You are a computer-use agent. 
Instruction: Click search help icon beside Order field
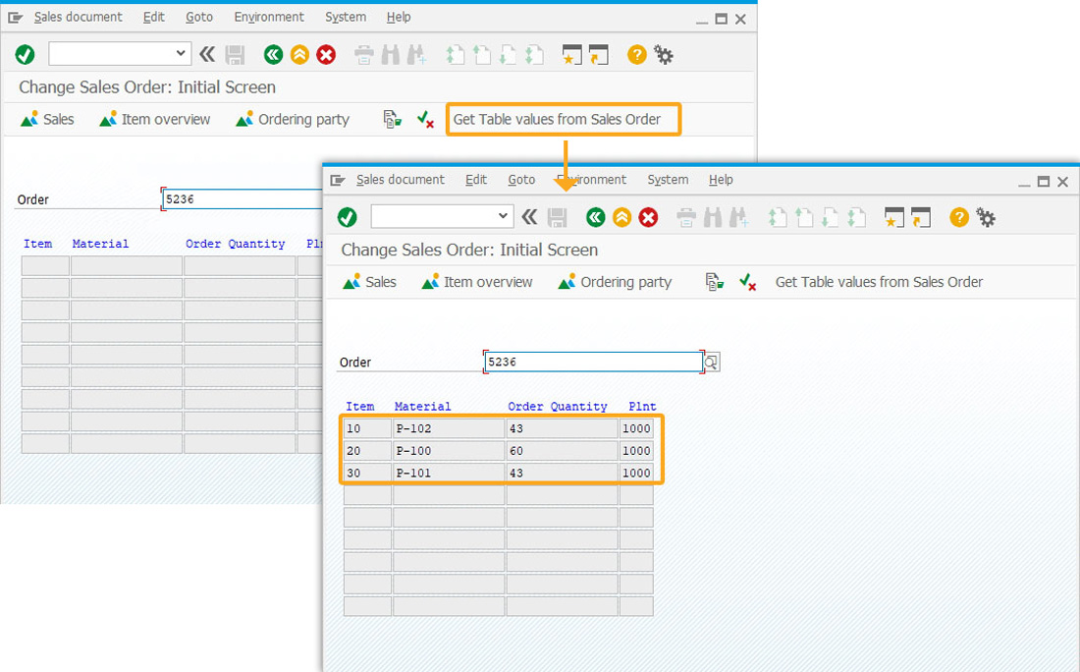pos(712,362)
